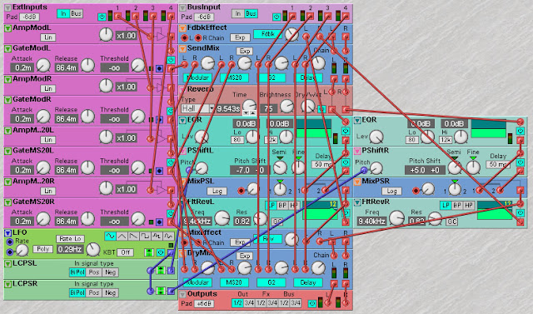
Task: Select the BP filter type on FltRevR
Action: click(457, 205)
